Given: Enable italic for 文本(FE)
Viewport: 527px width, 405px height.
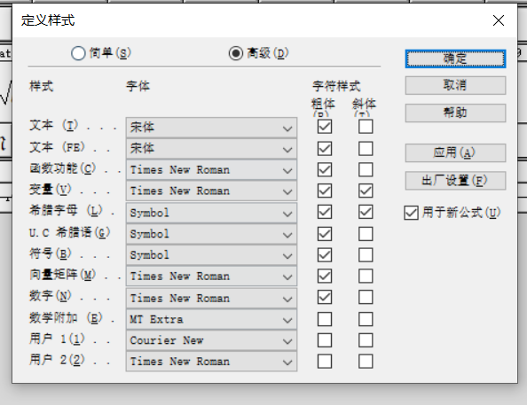Looking at the screenshot, I should [x=366, y=148].
